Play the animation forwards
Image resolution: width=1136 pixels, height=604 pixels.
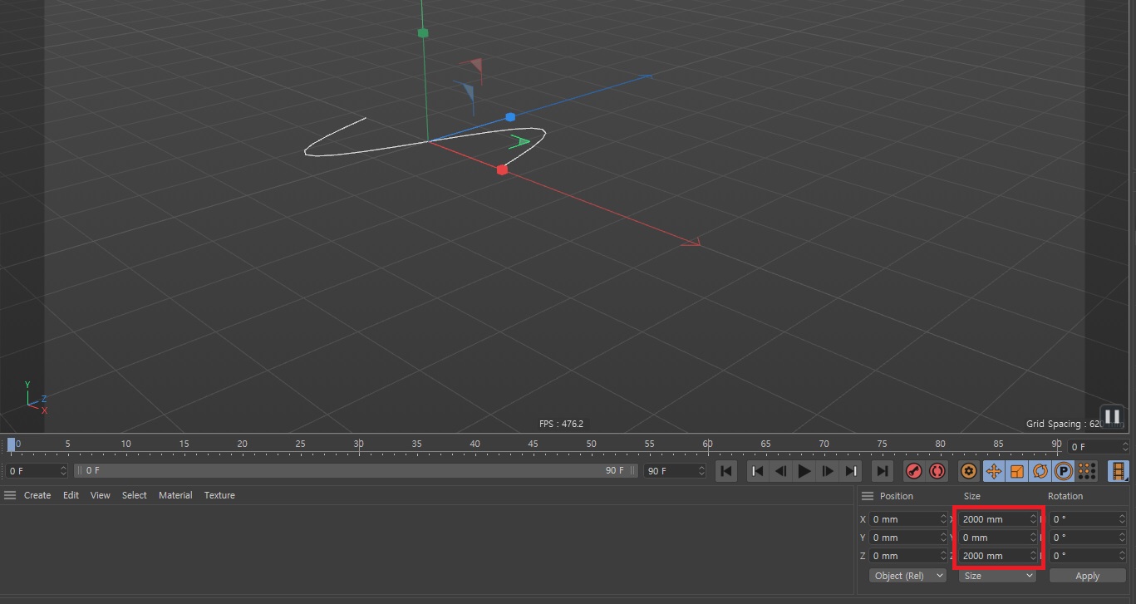click(x=804, y=471)
